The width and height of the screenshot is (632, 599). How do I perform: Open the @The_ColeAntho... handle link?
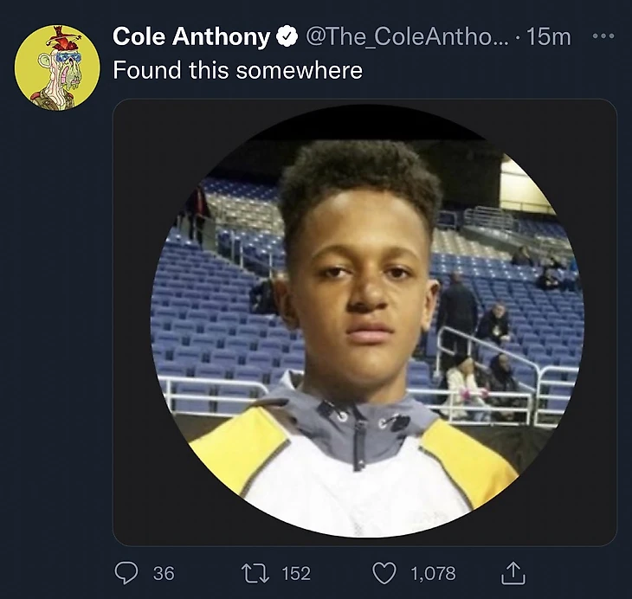403,37
